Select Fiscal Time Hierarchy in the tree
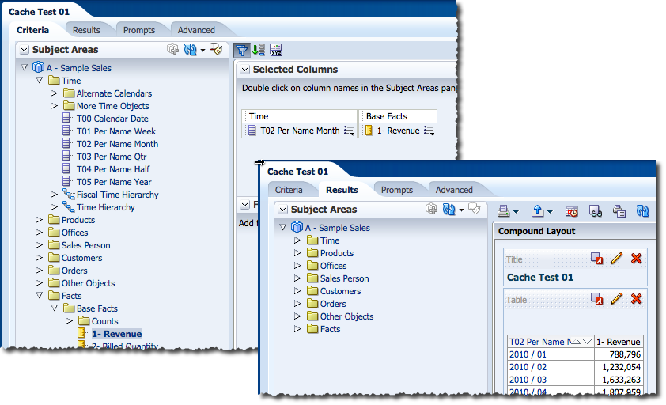The width and height of the screenshot is (666, 405). coord(117,195)
